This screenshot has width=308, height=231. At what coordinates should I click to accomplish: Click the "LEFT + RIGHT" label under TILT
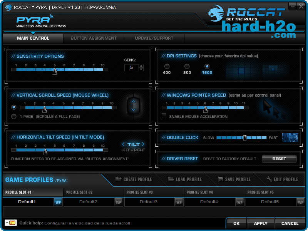(x=133, y=150)
